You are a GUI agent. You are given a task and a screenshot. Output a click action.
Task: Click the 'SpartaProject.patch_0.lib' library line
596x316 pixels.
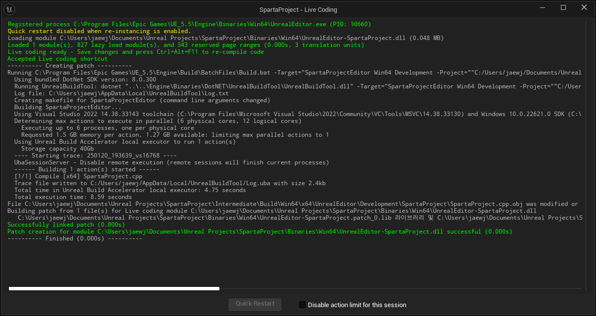pos(300,218)
